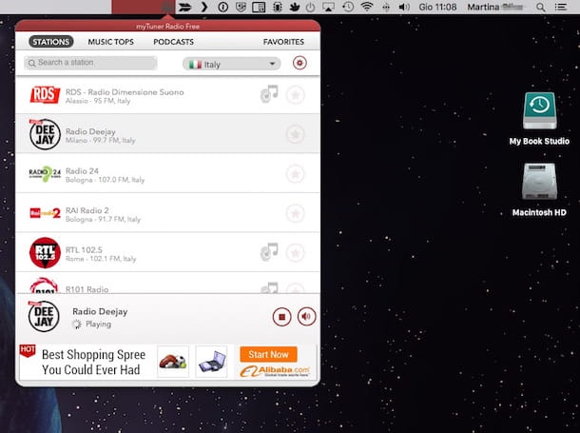Select the R101 Radio station row

(x=167, y=284)
